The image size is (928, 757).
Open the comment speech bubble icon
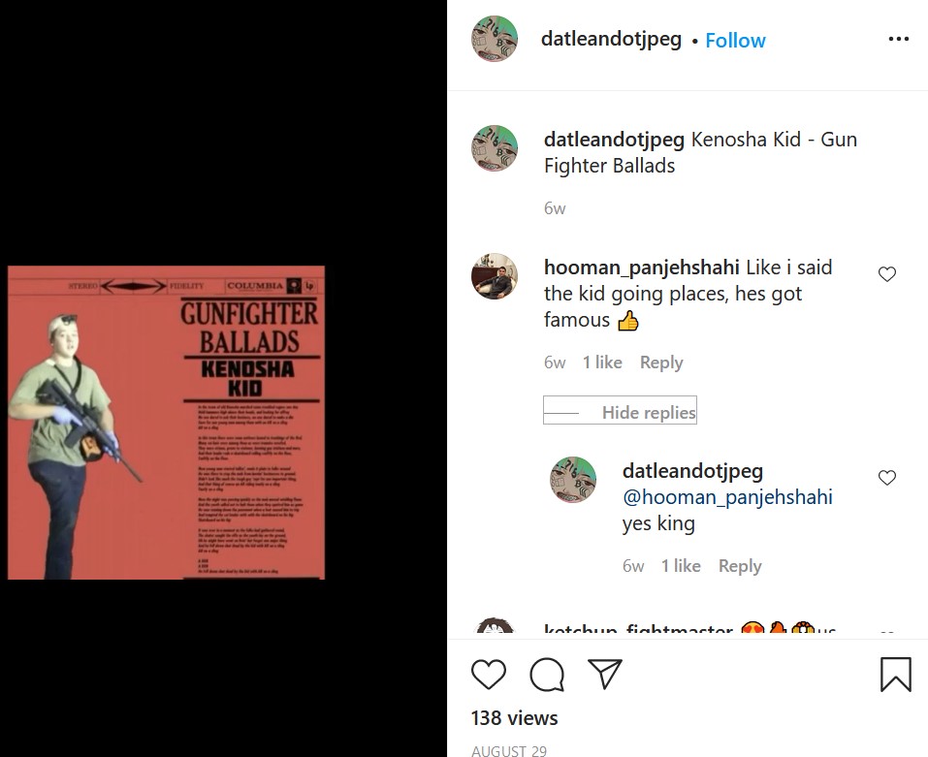tap(547, 675)
